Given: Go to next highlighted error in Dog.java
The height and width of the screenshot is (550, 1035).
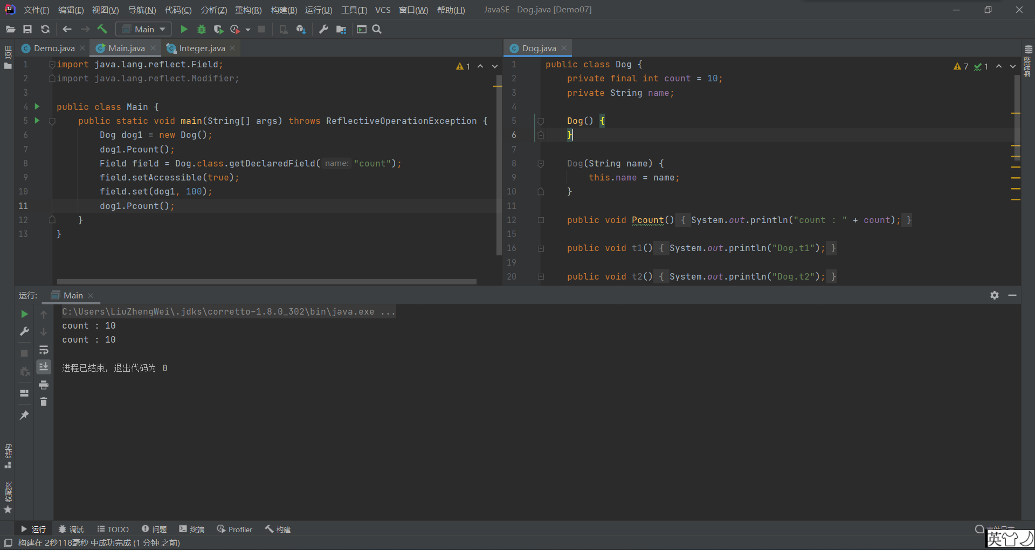Looking at the screenshot, I should click(1013, 66).
